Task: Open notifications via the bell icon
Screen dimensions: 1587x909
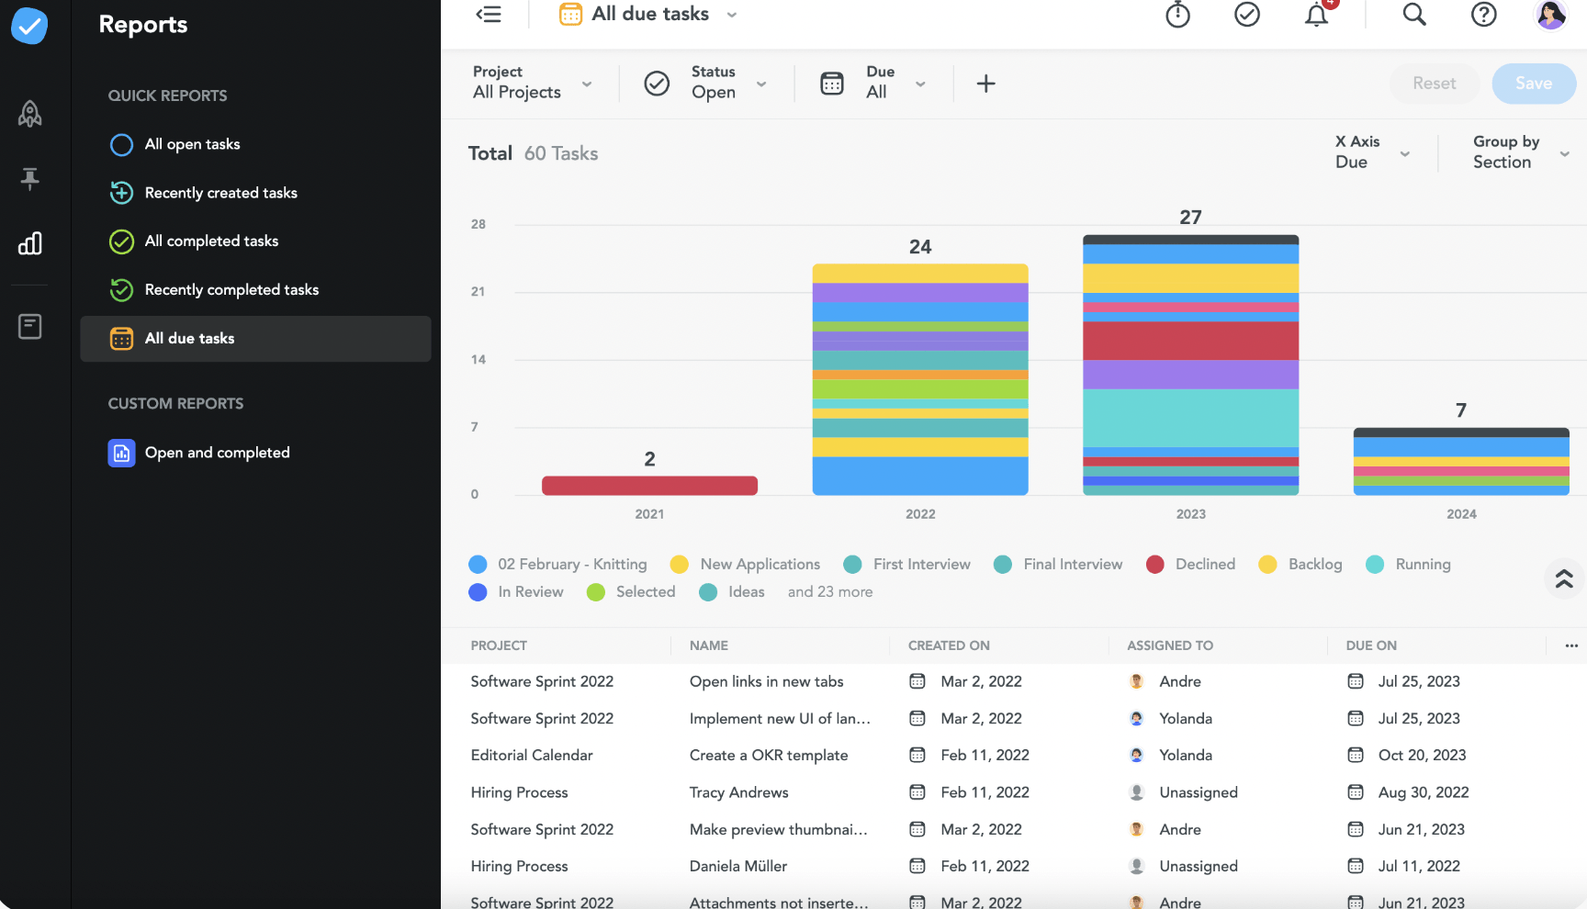Action: tap(1316, 15)
